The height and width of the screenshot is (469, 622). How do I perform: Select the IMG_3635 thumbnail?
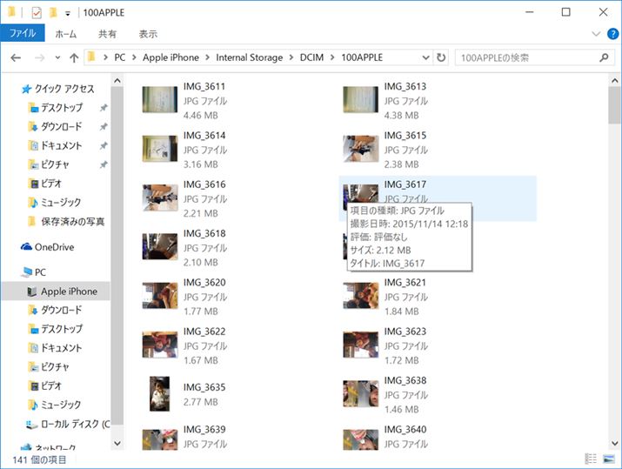click(159, 392)
